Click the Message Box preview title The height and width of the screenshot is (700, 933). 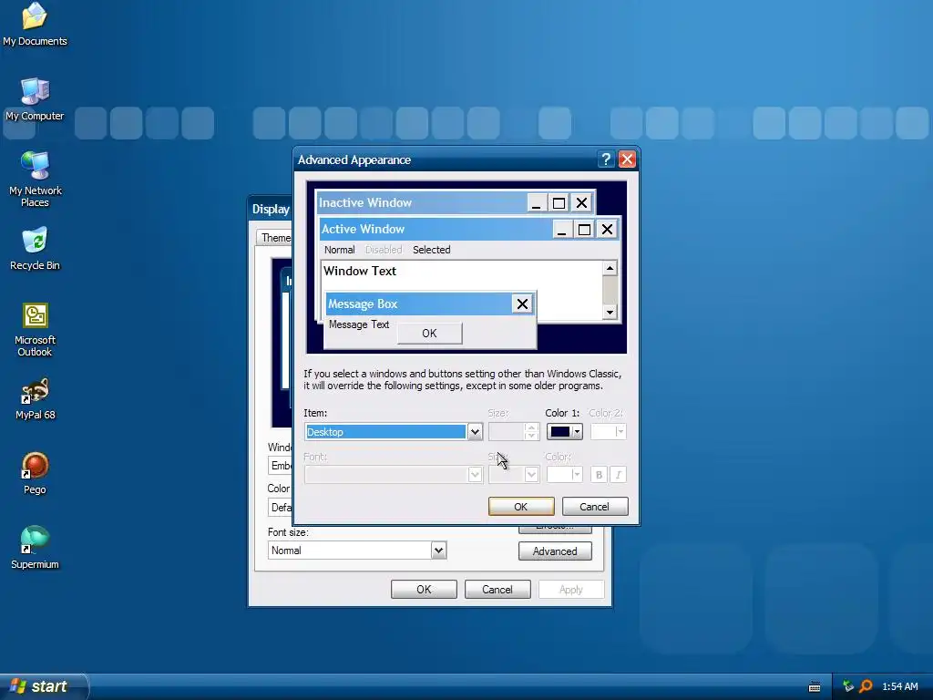click(419, 304)
